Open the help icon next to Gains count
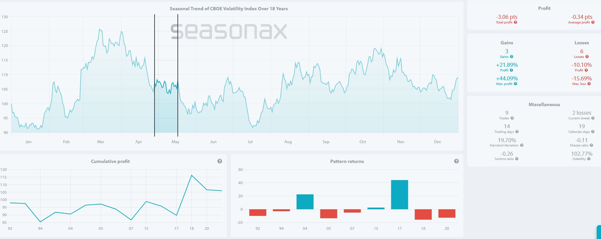 [x=511, y=57]
